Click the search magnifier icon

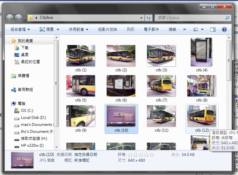point(227,18)
